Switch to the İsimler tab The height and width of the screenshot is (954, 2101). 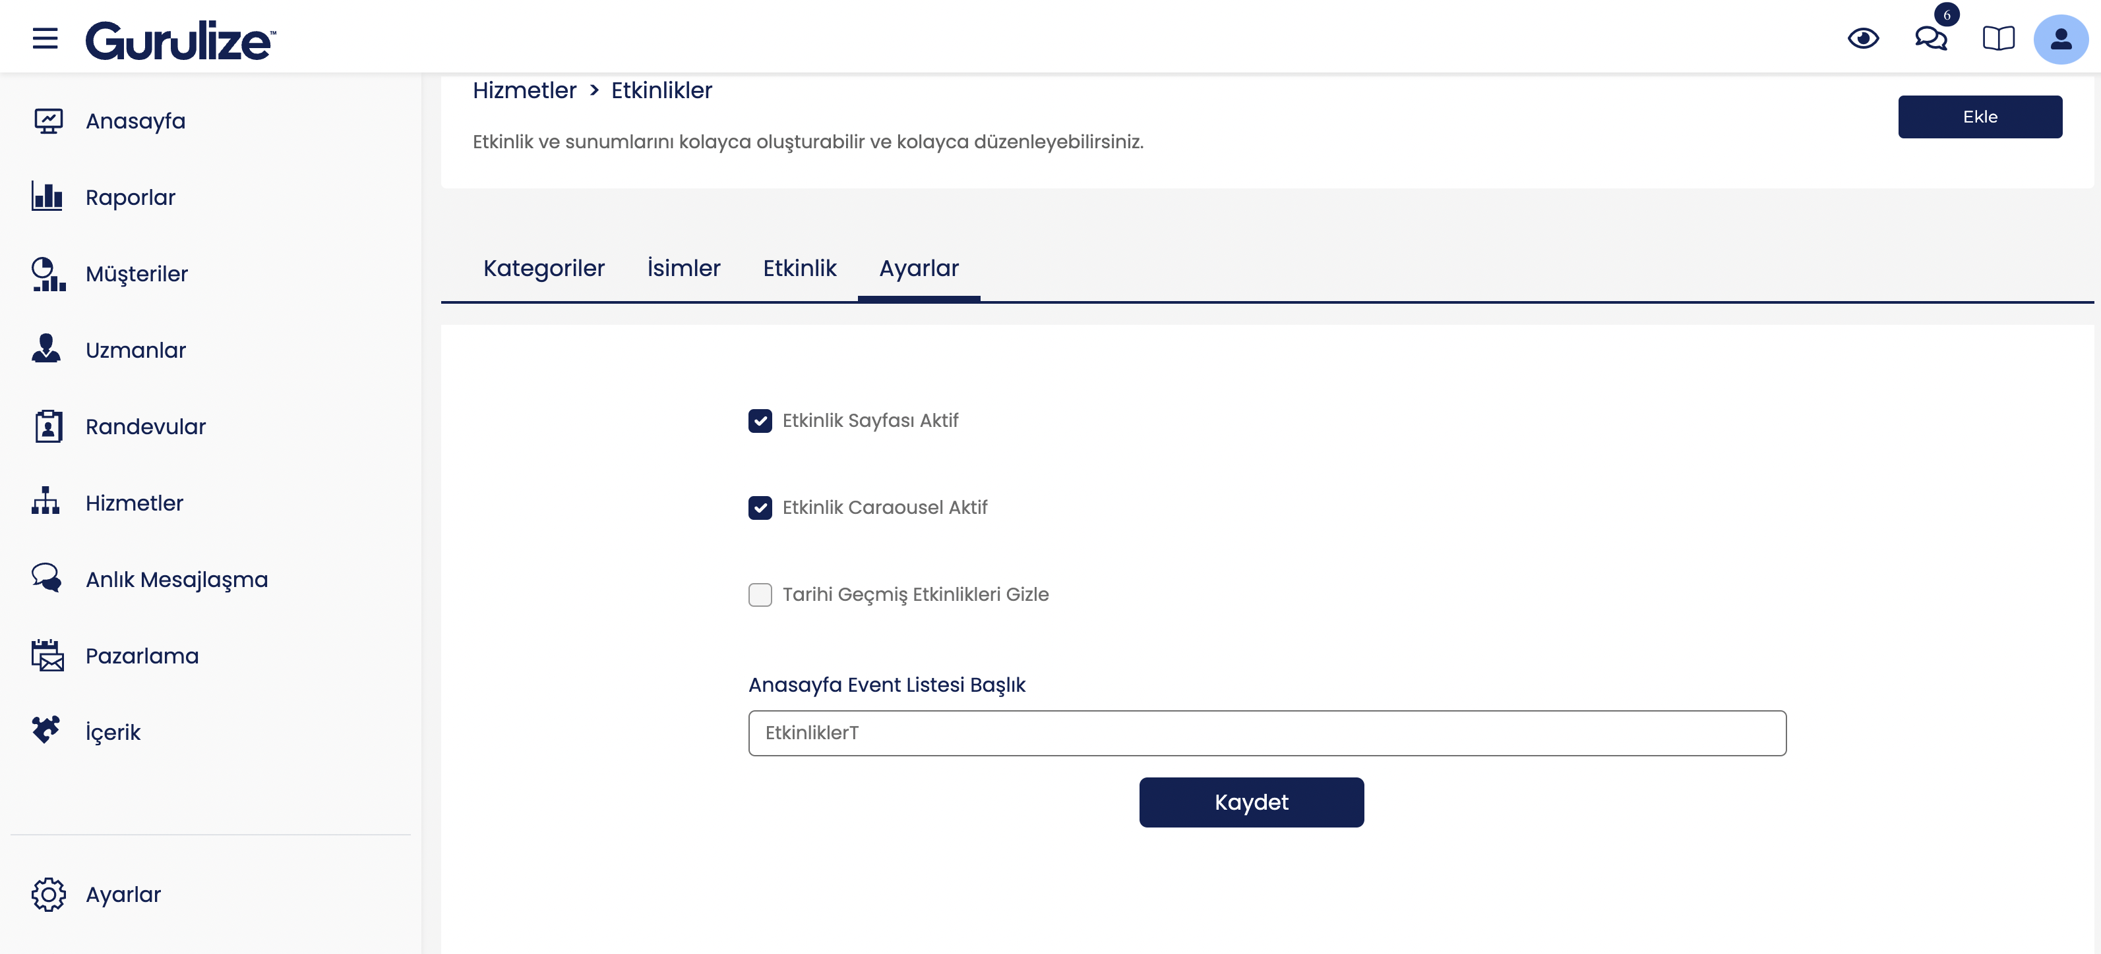683,268
